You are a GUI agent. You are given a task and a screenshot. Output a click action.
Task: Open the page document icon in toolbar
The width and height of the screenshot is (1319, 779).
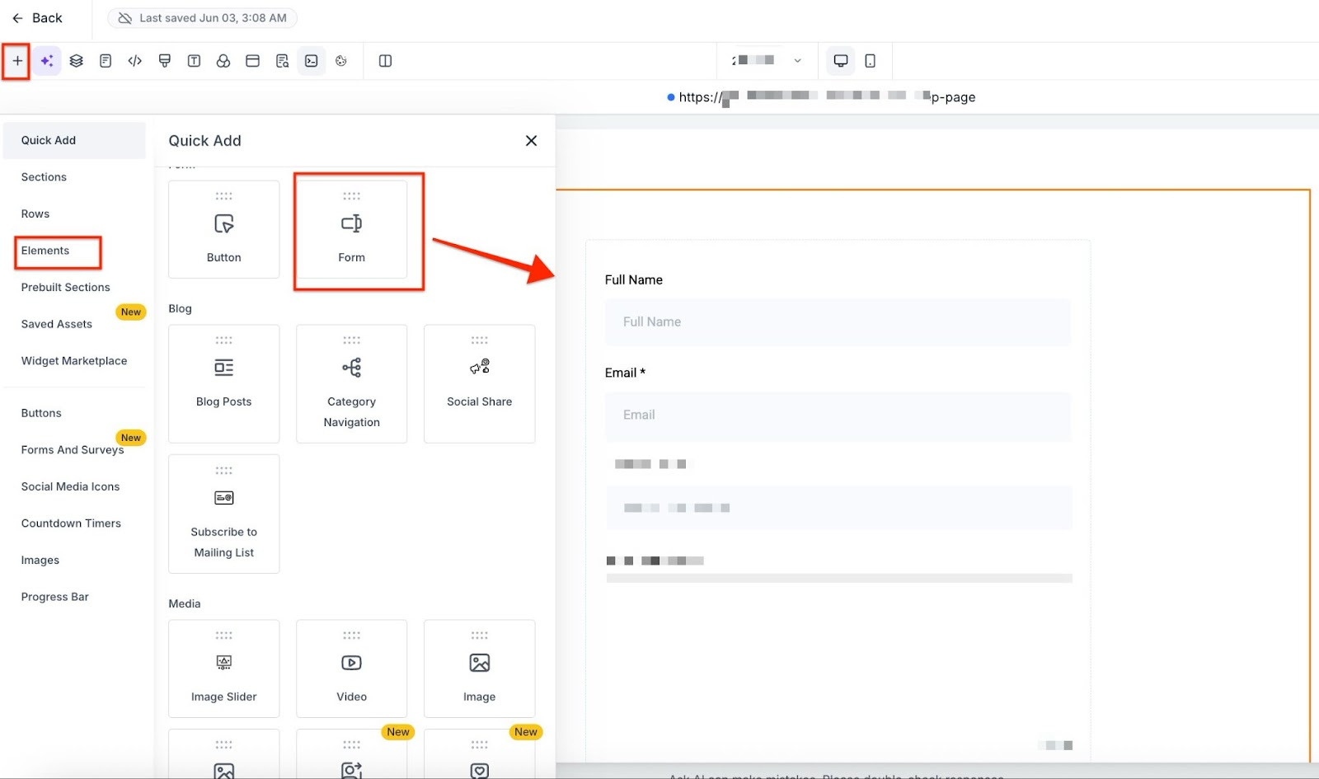point(106,61)
